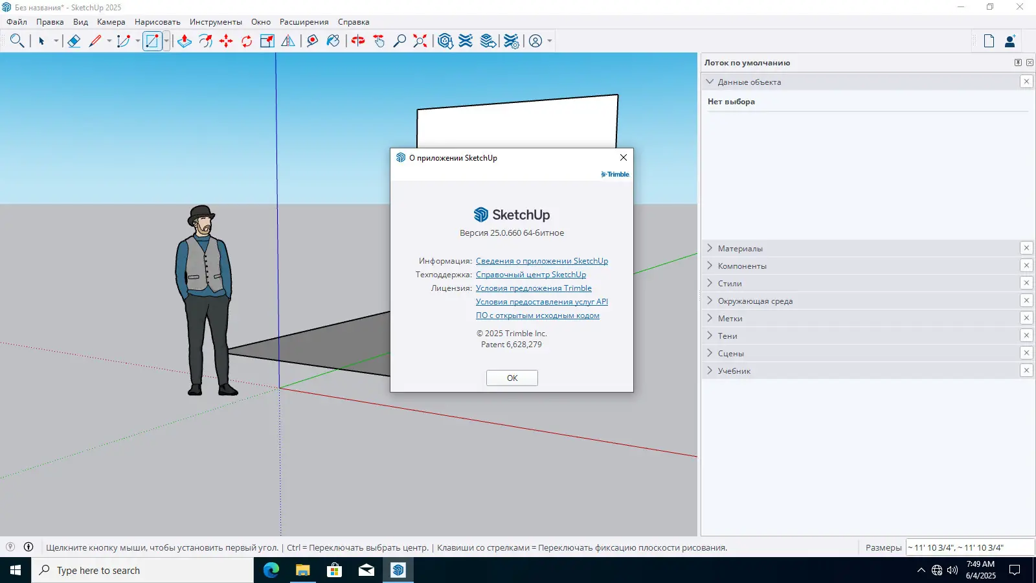Open the rectangle shapes tool dropdown arrow

click(x=166, y=41)
